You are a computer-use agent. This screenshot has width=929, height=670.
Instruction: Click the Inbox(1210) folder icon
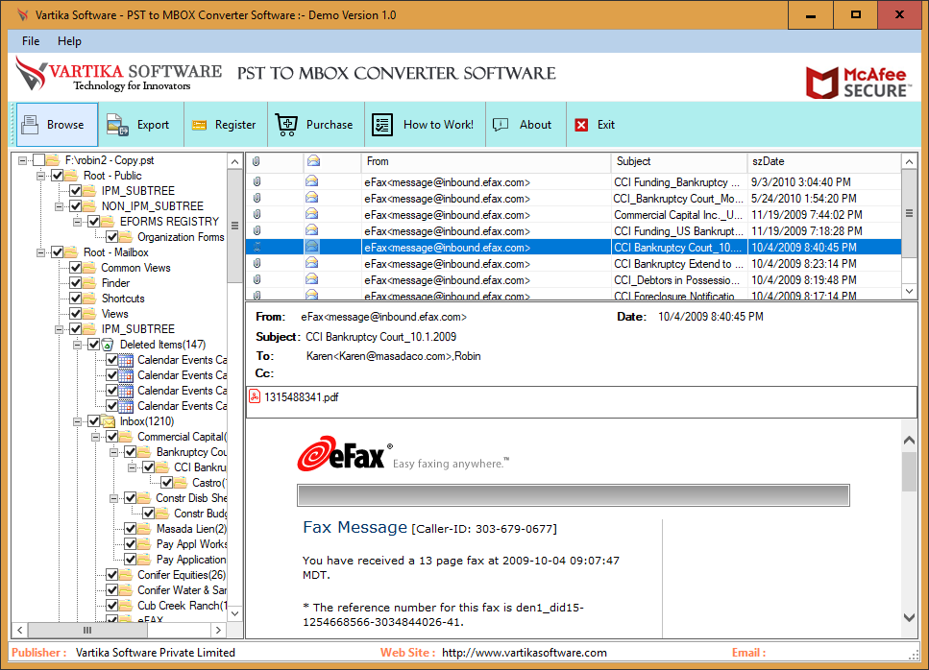[x=108, y=421]
